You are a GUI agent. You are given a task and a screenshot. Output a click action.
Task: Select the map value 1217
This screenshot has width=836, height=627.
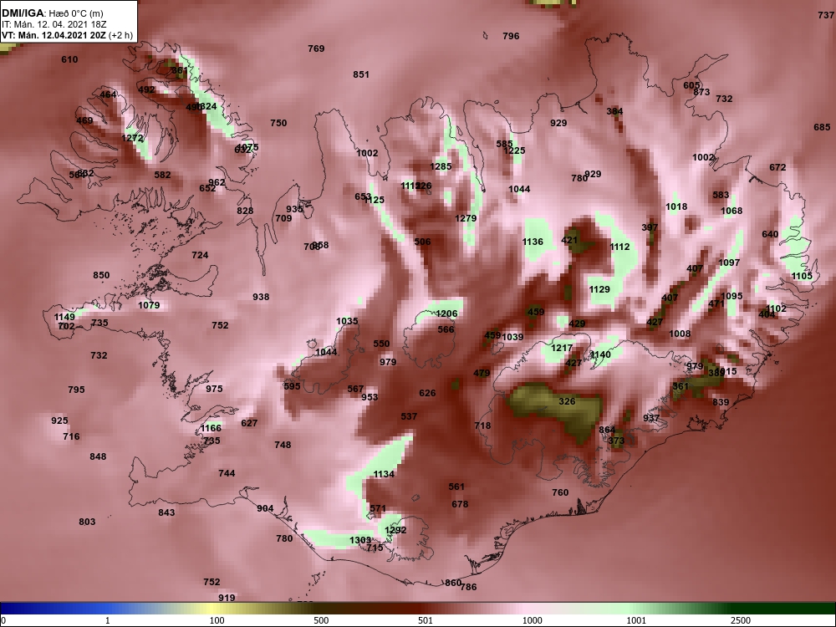pyautogui.click(x=562, y=348)
